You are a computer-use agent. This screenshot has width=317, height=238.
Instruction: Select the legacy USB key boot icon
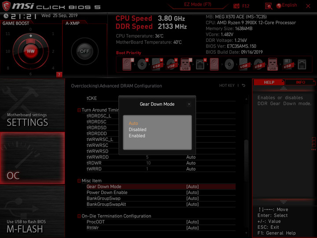coord(273,64)
